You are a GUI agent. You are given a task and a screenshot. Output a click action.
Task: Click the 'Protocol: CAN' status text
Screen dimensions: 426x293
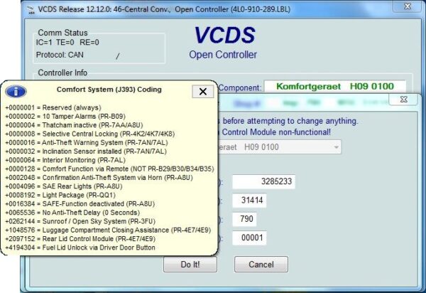60,55
